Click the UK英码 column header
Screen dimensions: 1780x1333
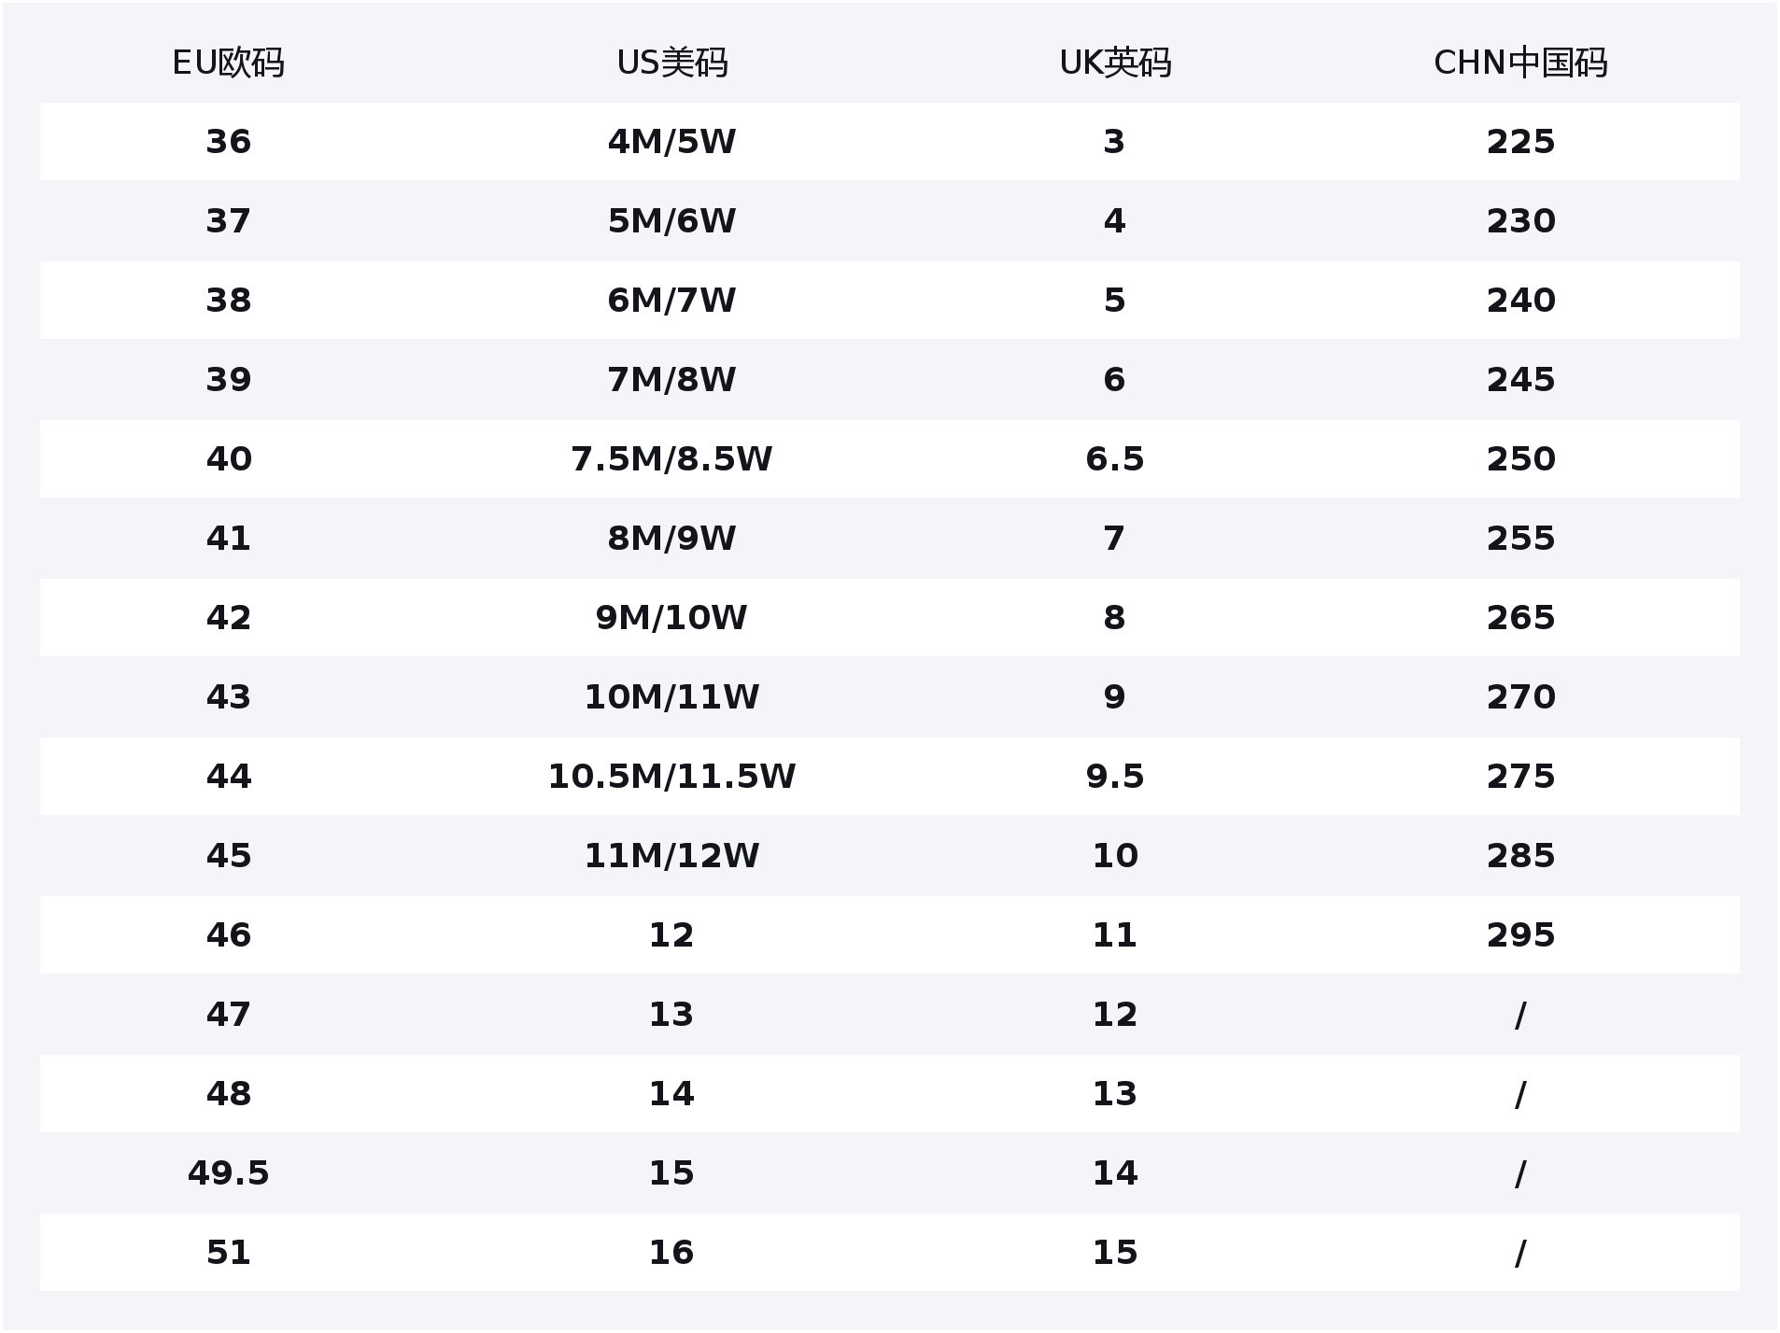(x=1114, y=63)
